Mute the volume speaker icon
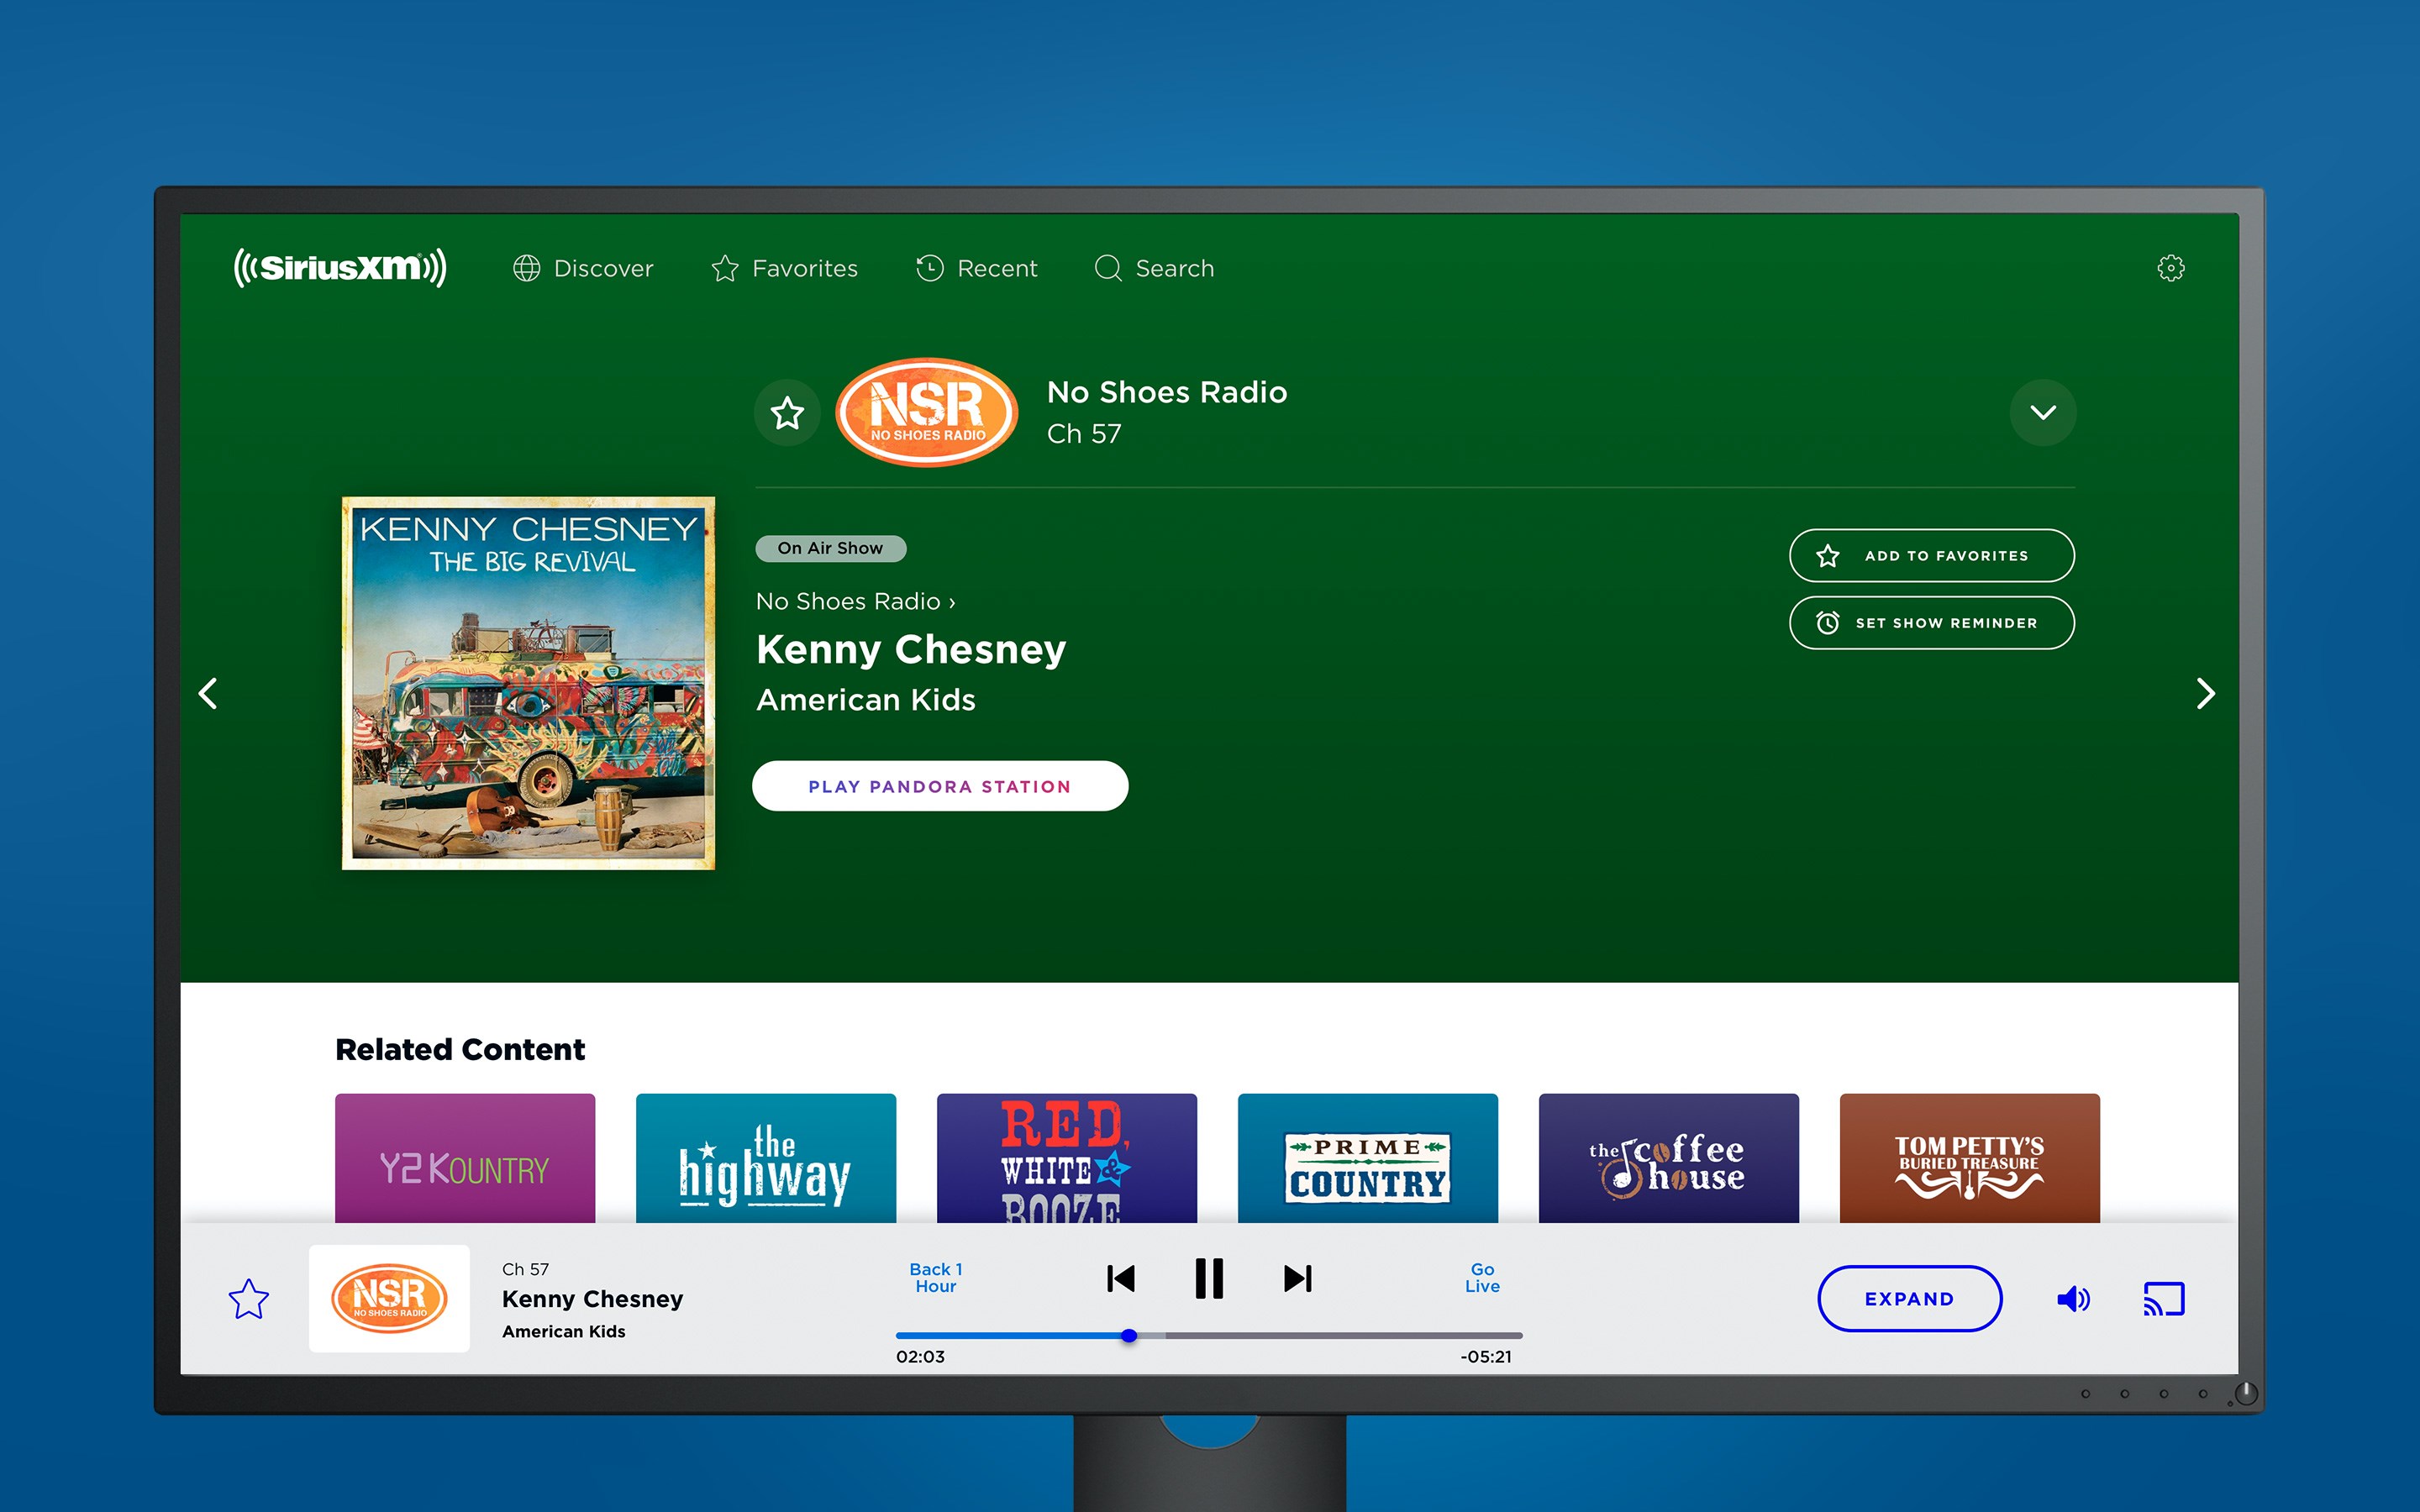This screenshot has height=1512, width=2420. pyautogui.click(x=2072, y=1299)
